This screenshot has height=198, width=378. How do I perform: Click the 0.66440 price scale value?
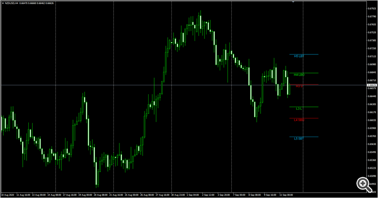point(372,96)
